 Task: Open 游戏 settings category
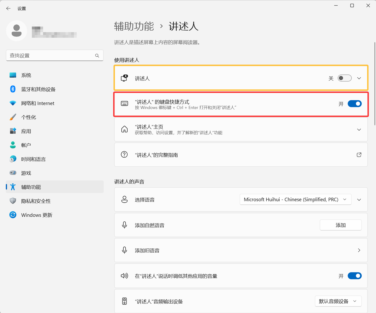pos(55,173)
